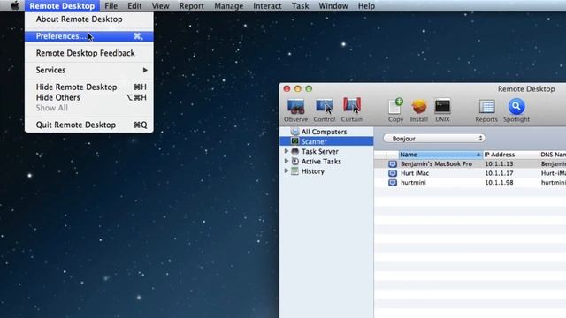The height and width of the screenshot is (318, 566).
Task: Open the Edit menu
Action: [134, 6]
